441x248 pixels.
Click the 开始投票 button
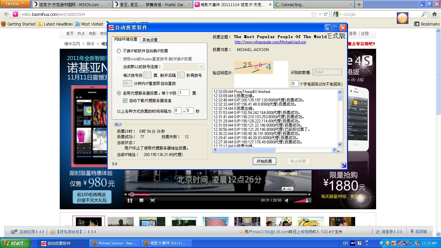[264, 161]
